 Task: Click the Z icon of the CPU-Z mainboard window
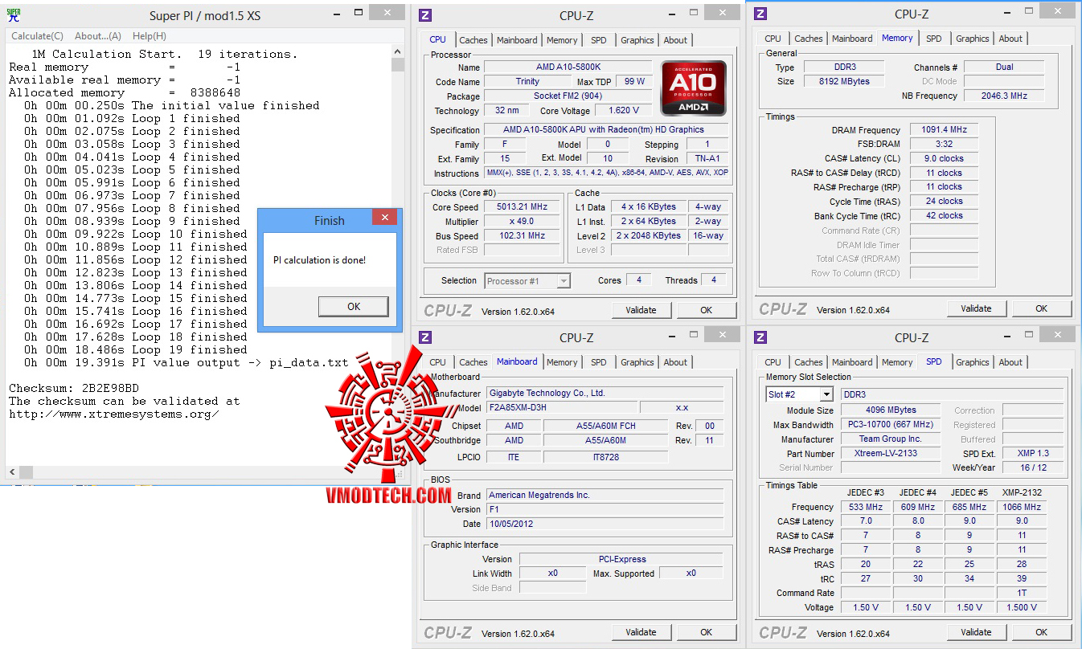(425, 337)
